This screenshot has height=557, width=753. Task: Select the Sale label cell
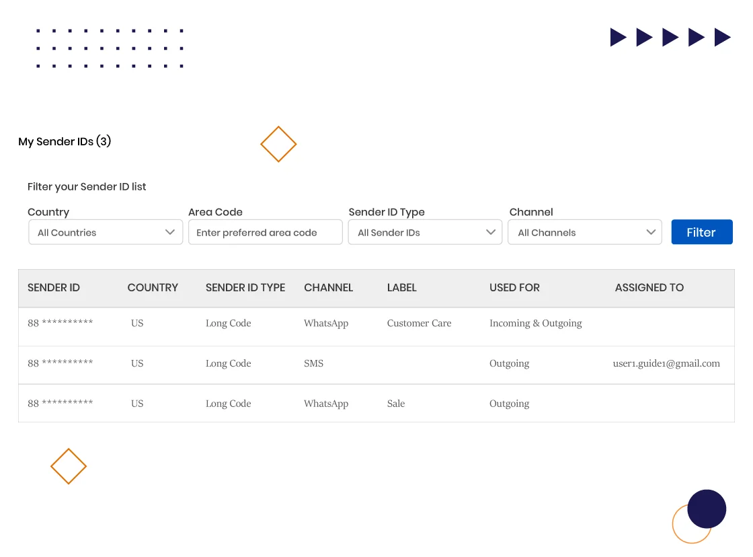pyautogui.click(x=396, y=404)
